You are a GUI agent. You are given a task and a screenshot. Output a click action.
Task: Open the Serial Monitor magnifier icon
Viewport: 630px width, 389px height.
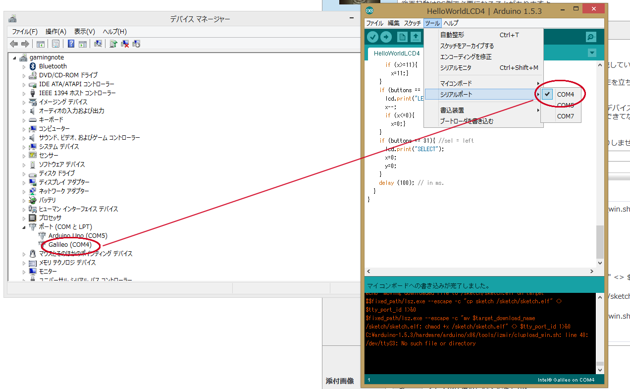[590, 37]
